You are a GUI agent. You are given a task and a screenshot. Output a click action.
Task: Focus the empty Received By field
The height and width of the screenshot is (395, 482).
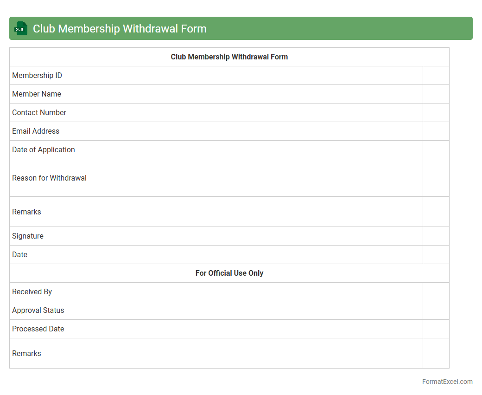click(x=436, y=292)
